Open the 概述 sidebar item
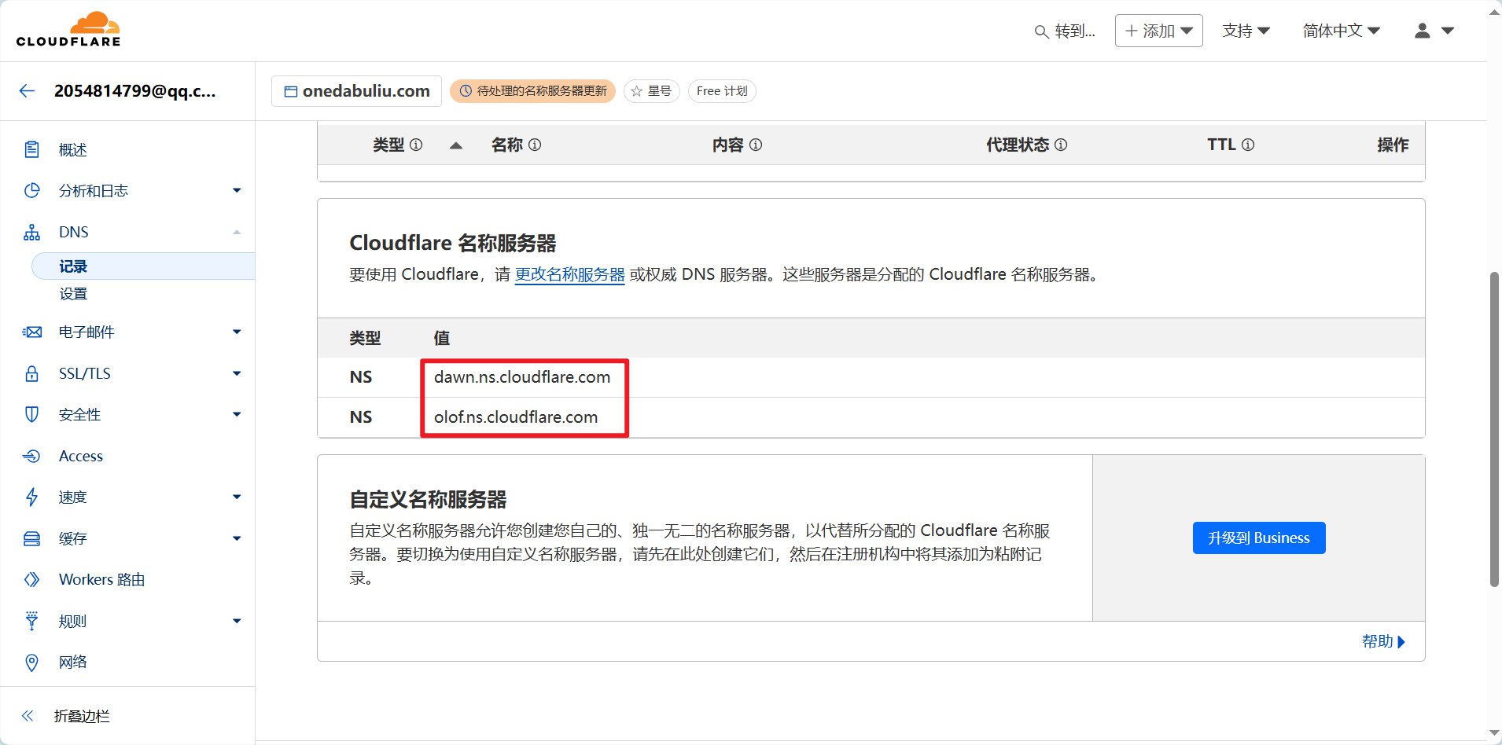Image resolution: width=1502 pixels, height=745 pixels. tap(72, 149)
